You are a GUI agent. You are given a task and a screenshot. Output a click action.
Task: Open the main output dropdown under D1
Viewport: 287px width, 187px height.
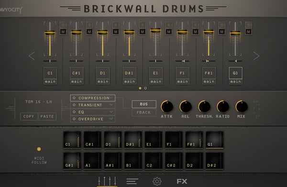coord(103,82)
